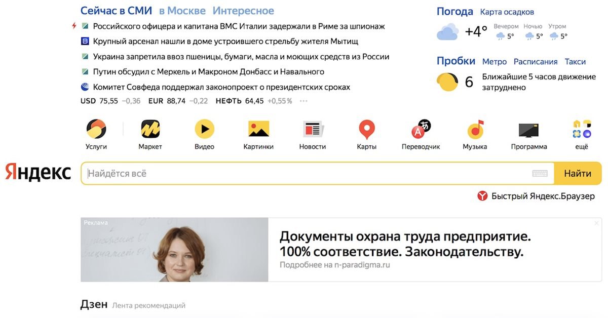The image size is (608, 318).
Task: Open the Погода weather link
Action: (455, 11)
